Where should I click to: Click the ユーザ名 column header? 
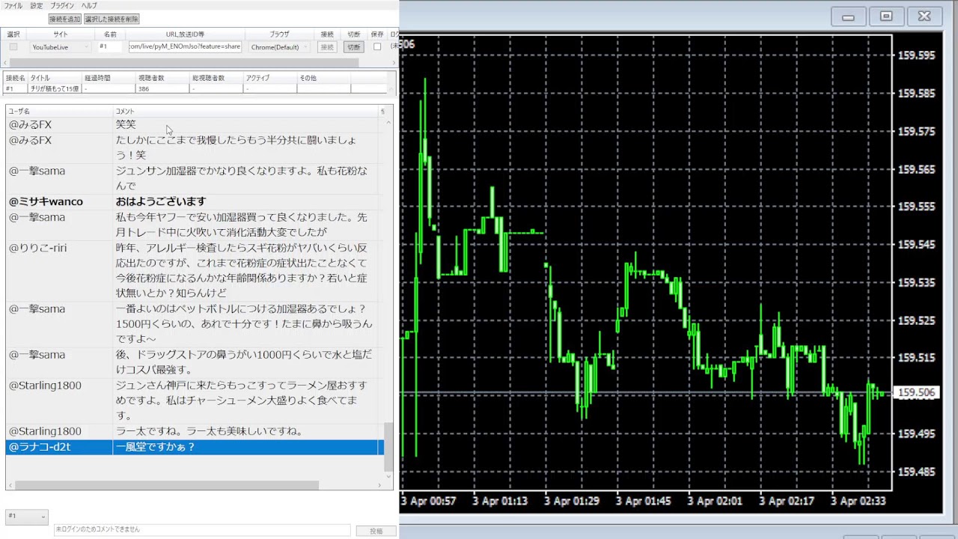(x=59, y=112)
